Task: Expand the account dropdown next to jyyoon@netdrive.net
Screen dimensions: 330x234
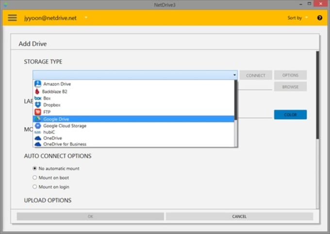Action: click(x=86, y=17)
